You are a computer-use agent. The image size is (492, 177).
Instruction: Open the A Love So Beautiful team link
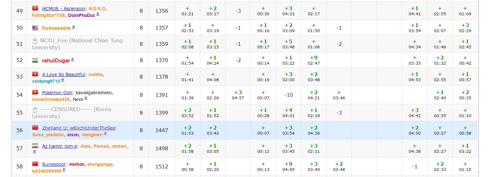click(63, 74)
